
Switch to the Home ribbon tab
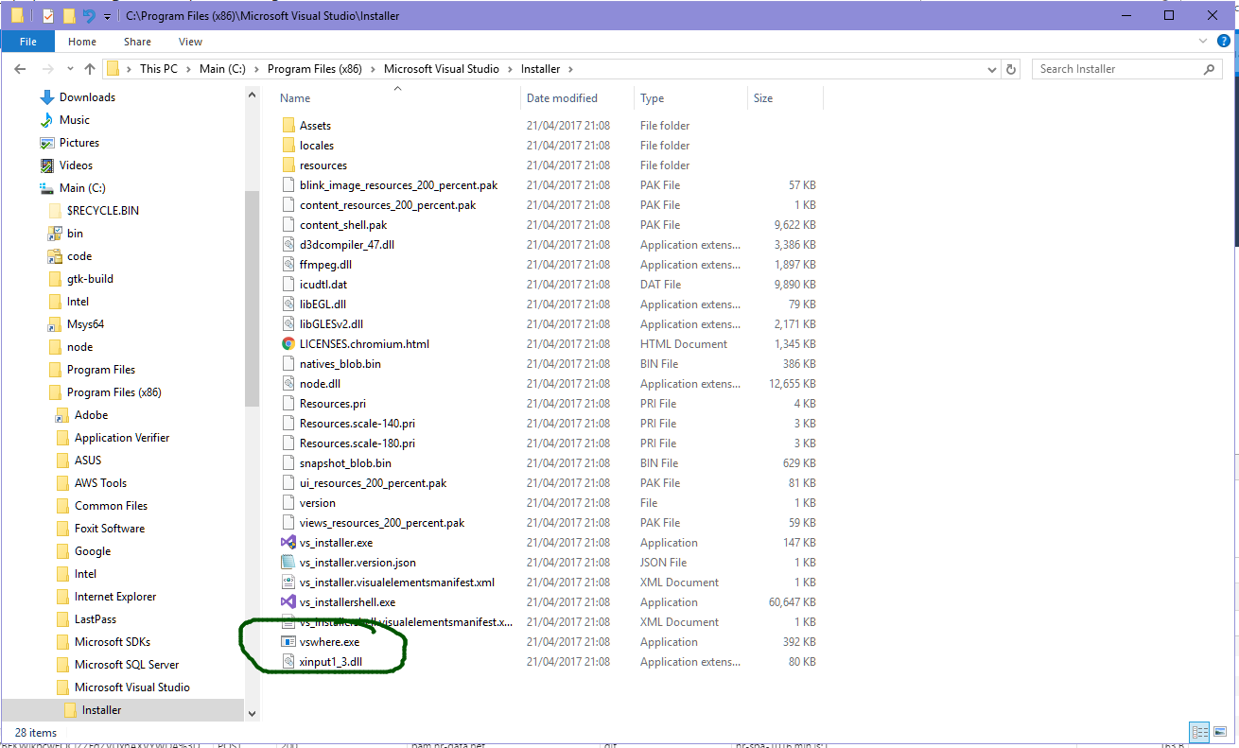click(82, 42)
